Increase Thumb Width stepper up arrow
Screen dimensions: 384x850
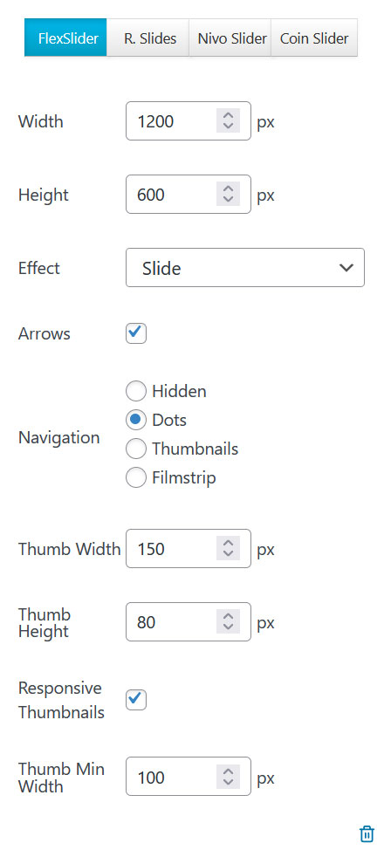click(x=229, y=543)
